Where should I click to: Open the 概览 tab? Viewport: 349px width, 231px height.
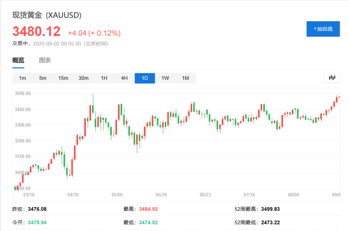18,61
